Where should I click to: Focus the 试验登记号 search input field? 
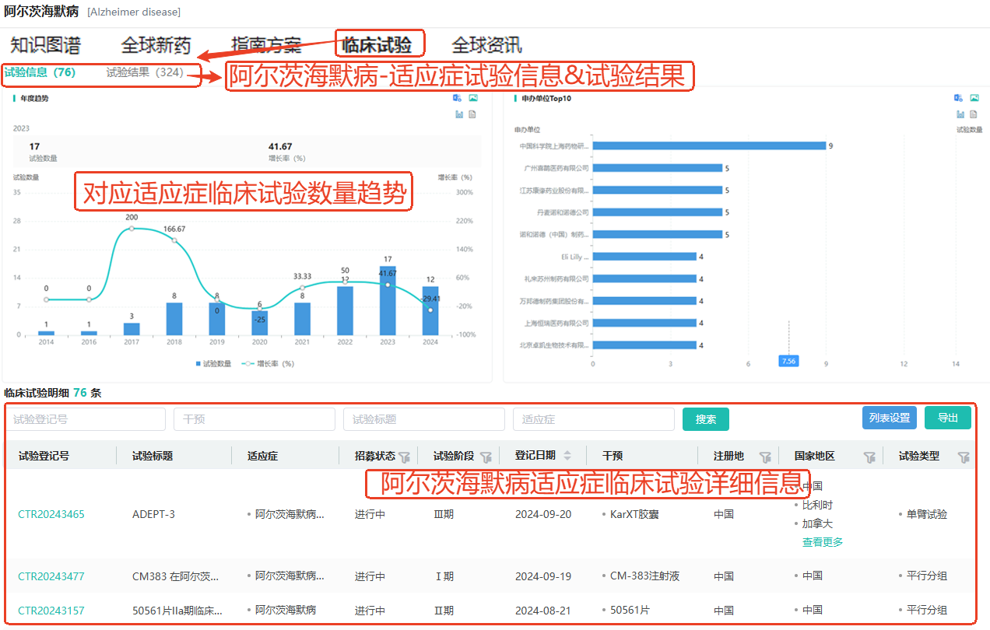[86, 419]
